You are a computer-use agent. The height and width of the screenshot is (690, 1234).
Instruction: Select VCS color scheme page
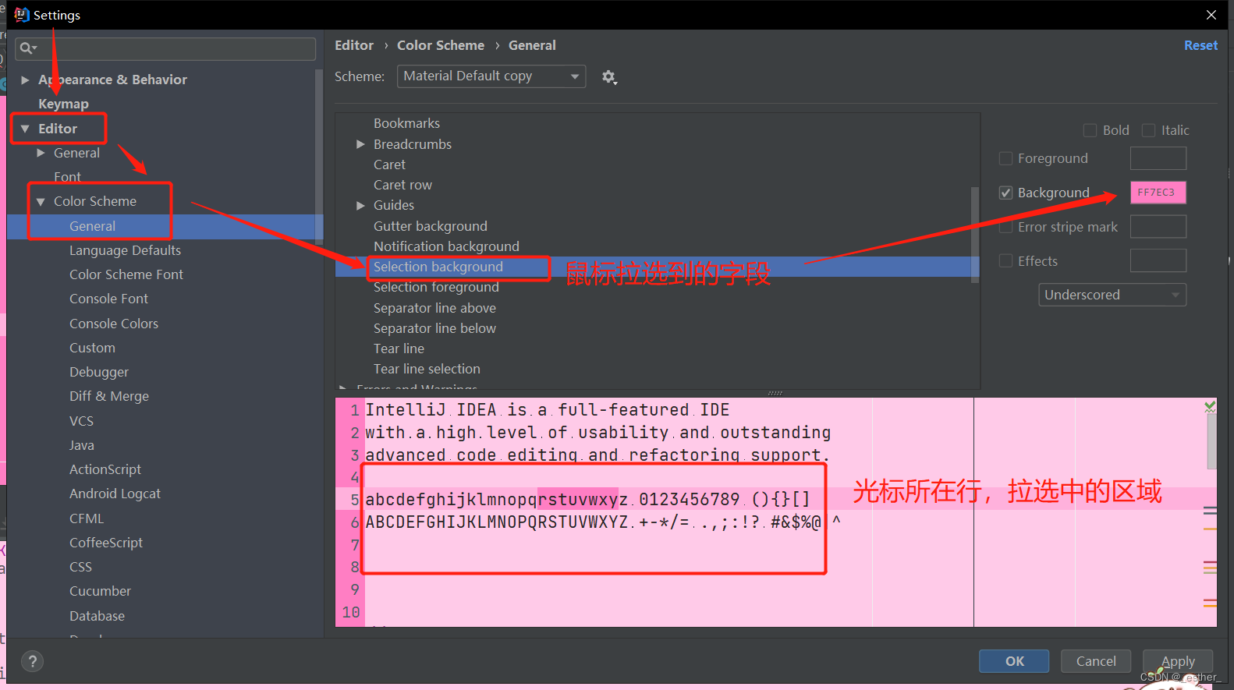tap(81, 421)
